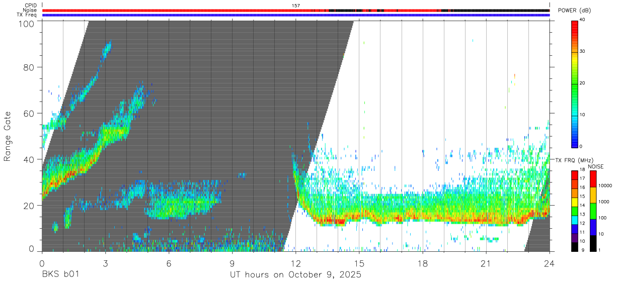
Task: Click the red top segment of the noise colorbar
Action: pyautogui.click(x=593, y=178)
